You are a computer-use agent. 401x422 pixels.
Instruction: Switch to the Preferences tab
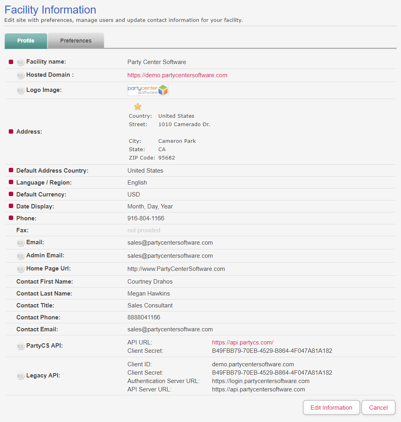pos(76,41)
